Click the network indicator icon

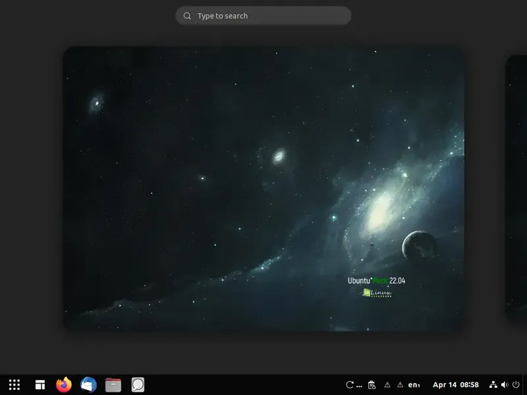[x=493, y=384]
